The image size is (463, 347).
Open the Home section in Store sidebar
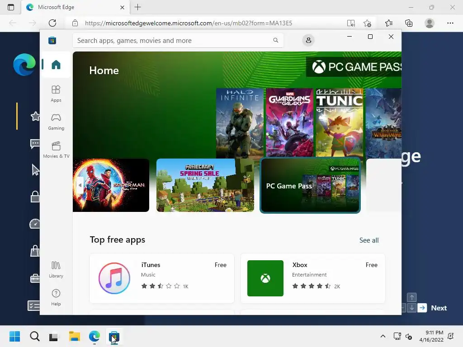coord(56,65)
